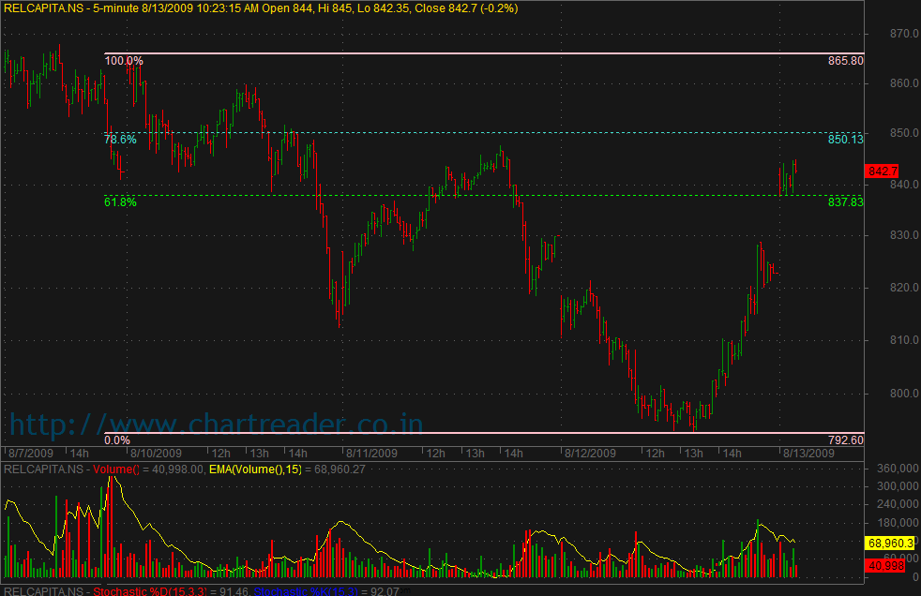This screenshot has width=921, height=596.
Task: Click the 8/12/2009 date on time axis
Action: [x=588, y=453]
